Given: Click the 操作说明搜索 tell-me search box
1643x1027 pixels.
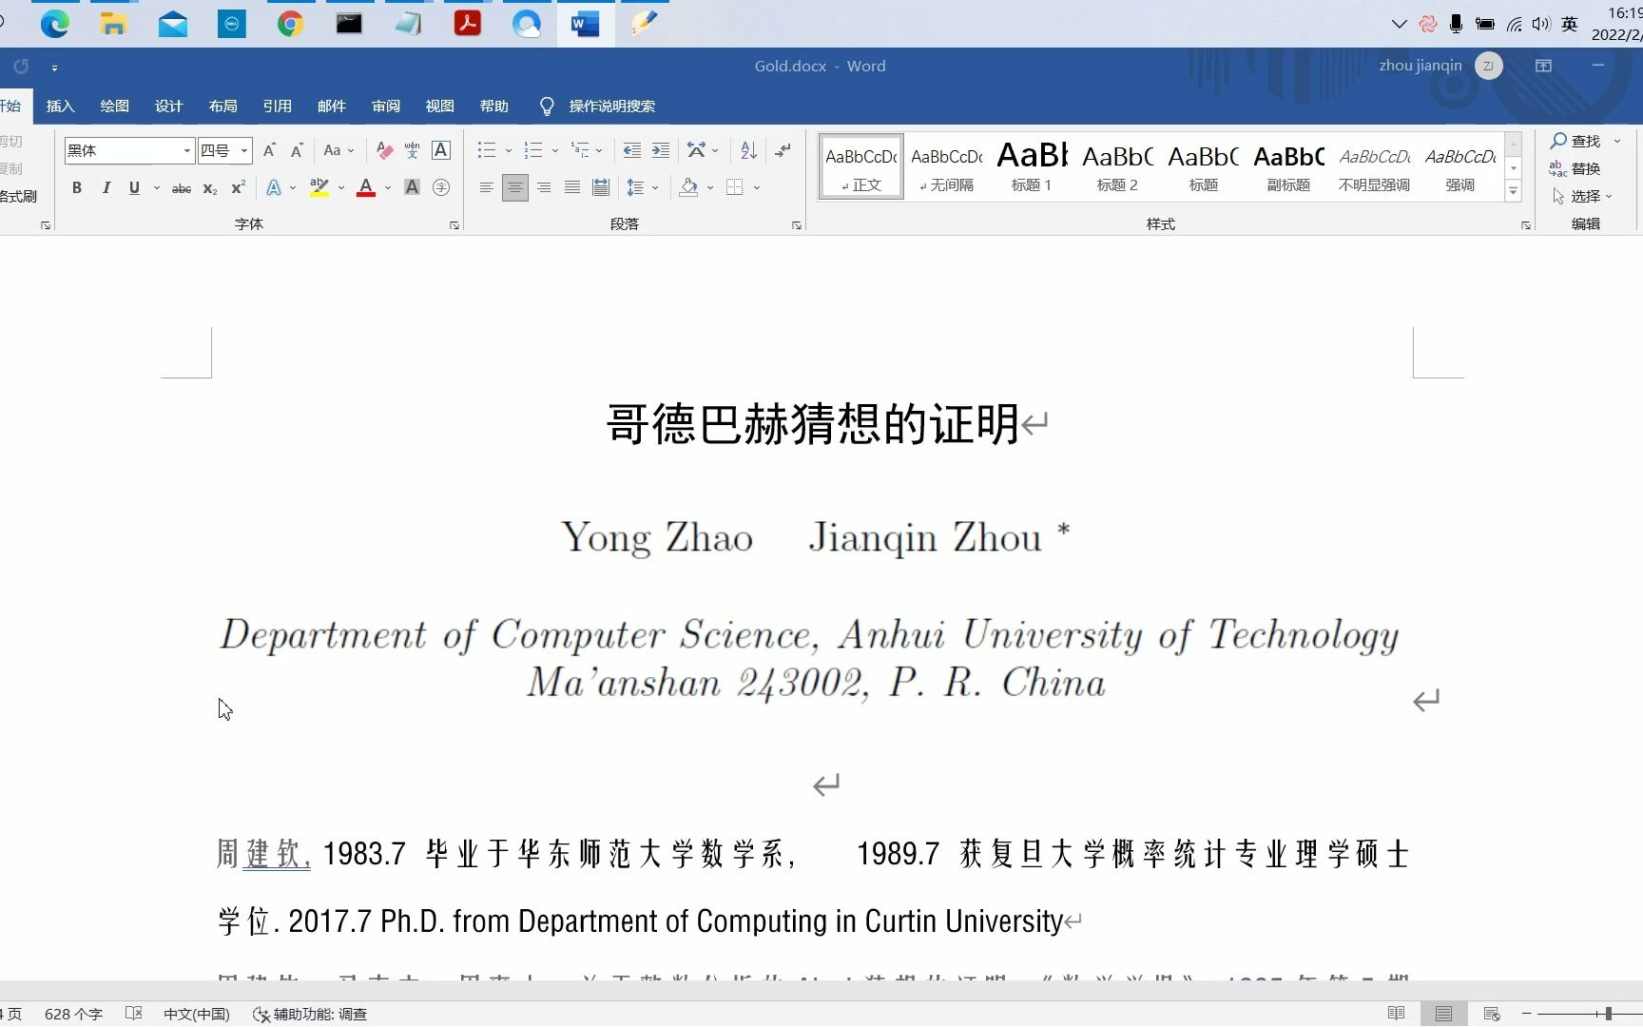Looking at the screenshot, I should [611, 107].
